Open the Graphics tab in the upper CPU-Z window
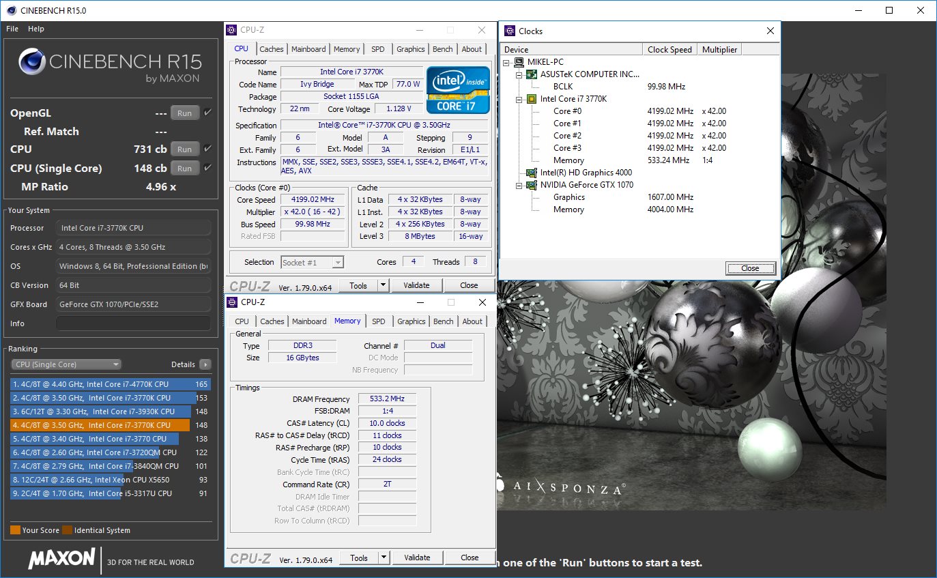This screenshot has height=578, width=937. pyautogui.click(x=411, y=49)
